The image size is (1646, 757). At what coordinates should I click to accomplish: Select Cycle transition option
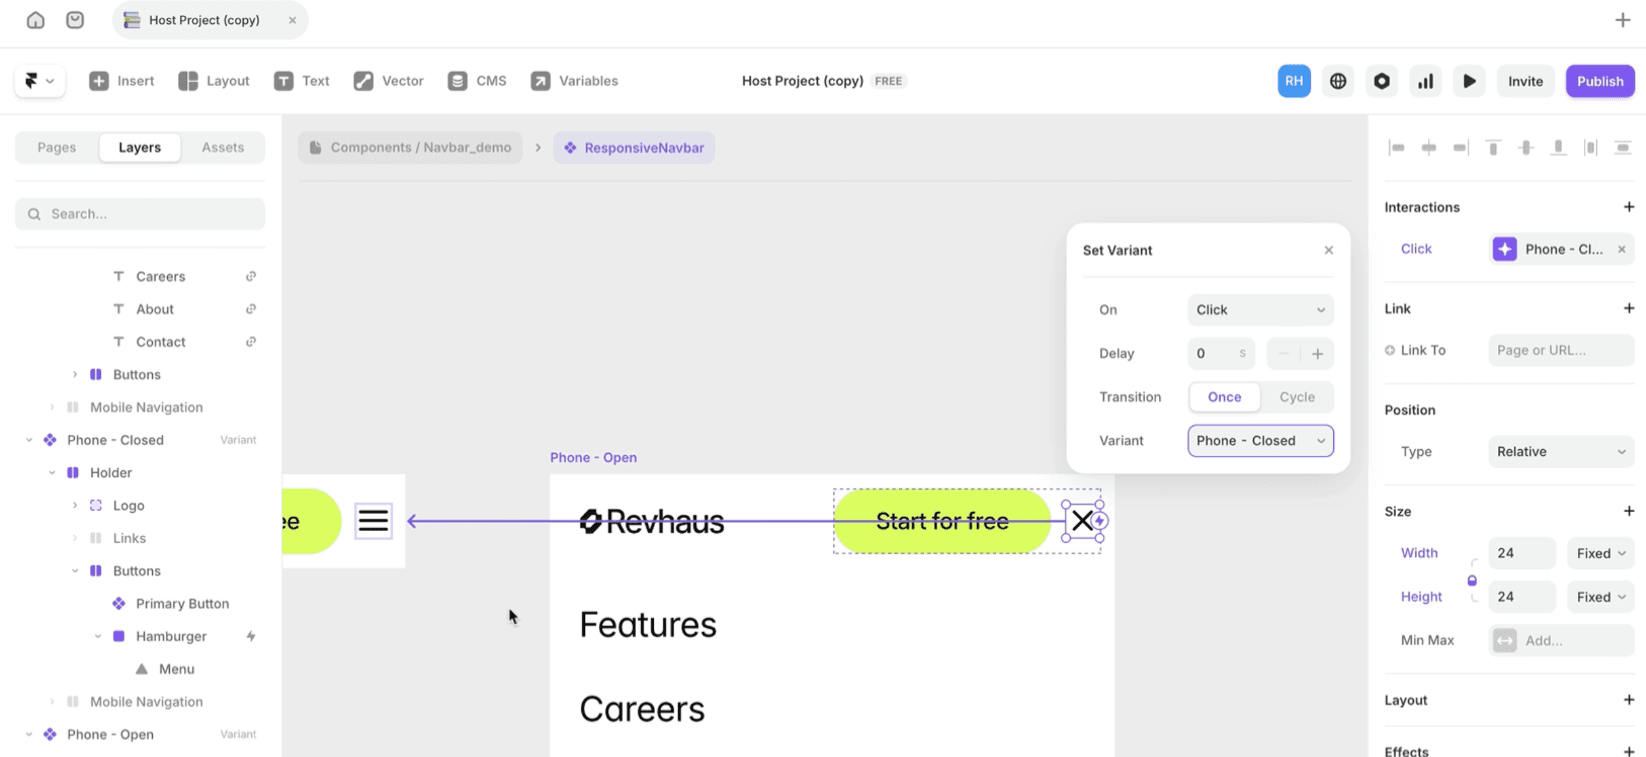click(x=1297, y=397)
